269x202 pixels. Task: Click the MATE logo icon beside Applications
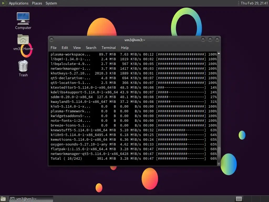(x=4, y=3)
